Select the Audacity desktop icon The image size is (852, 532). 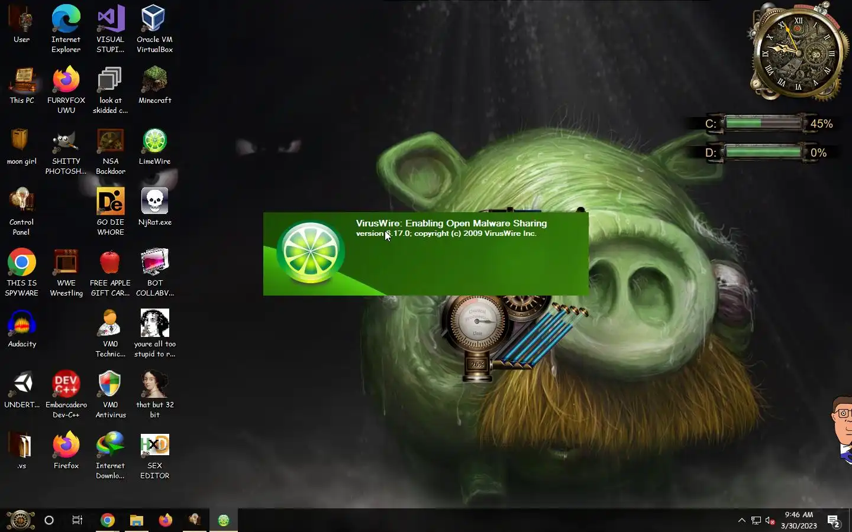click(22, 329)
